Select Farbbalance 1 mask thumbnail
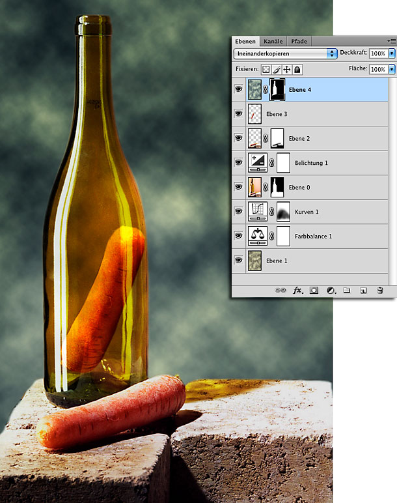Viewport: 397px width, 503px height. (283, 236)
